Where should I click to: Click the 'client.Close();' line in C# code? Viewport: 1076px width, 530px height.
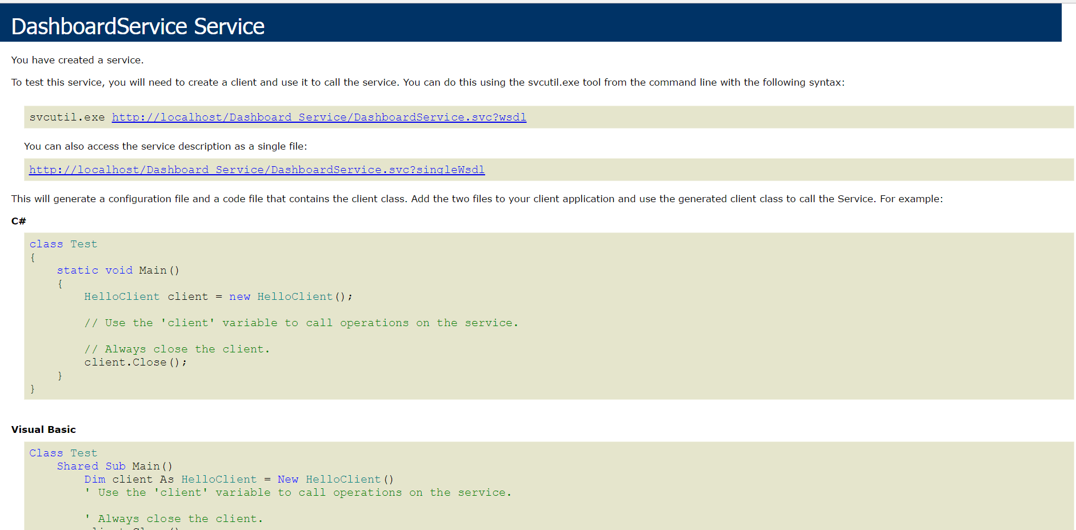135,362
